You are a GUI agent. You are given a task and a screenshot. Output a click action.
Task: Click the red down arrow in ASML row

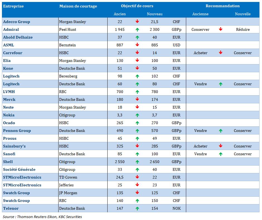coord(137,45)
